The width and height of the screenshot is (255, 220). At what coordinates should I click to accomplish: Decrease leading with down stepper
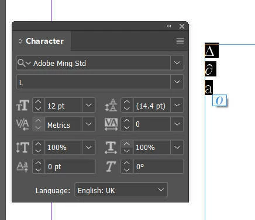click(x=127, y=109)
